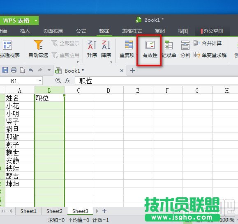Select column H header
The image size is (238, 224).
(225, 90)
